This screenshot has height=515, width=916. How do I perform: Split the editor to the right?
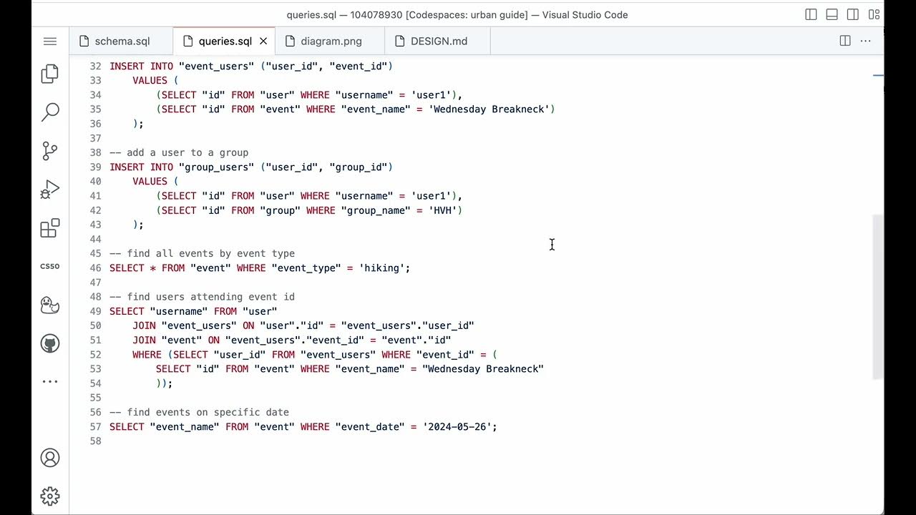tap(845, 41)
